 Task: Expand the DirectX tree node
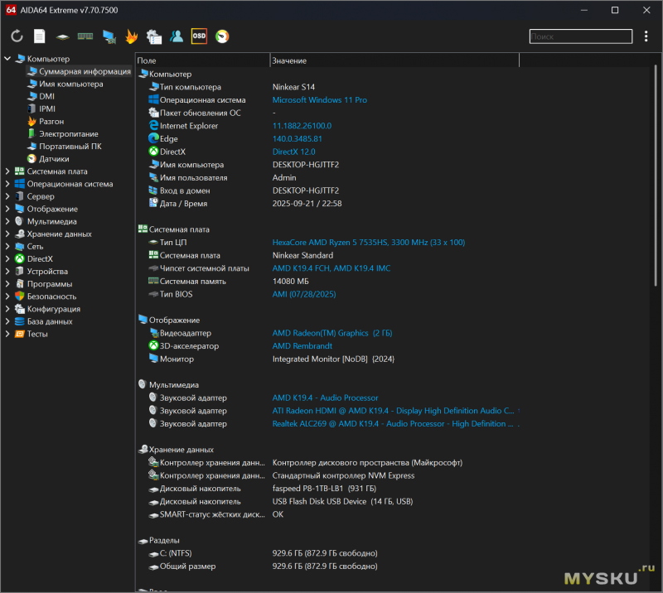[x=7, y=259]
